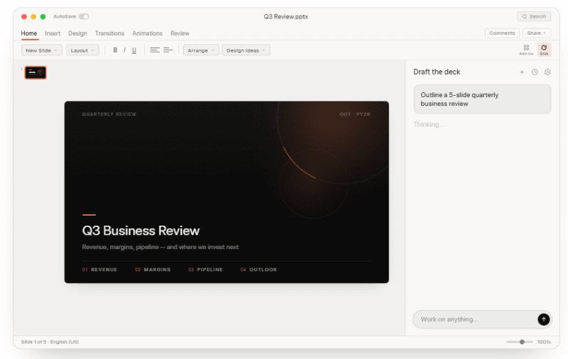Click the Share button
The height and width of the screenshot is (359, 568).
pyautogui.click(x=537, y=33)
